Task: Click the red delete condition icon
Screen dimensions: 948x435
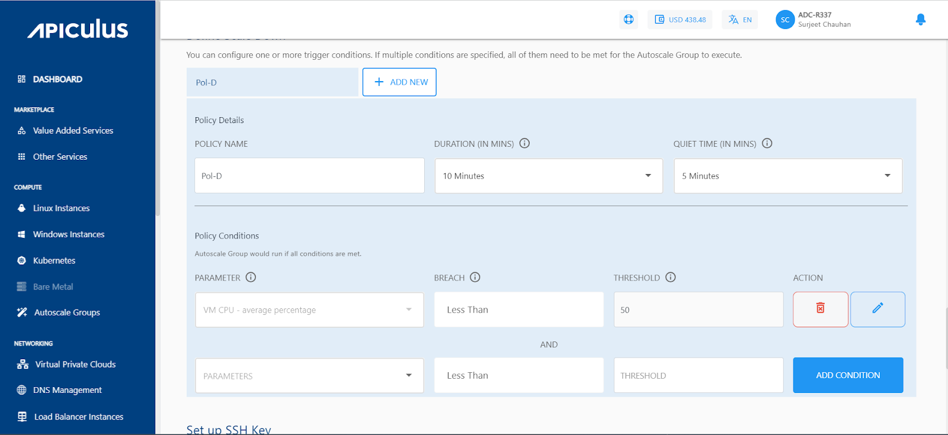Action: (x=820, y=309)
